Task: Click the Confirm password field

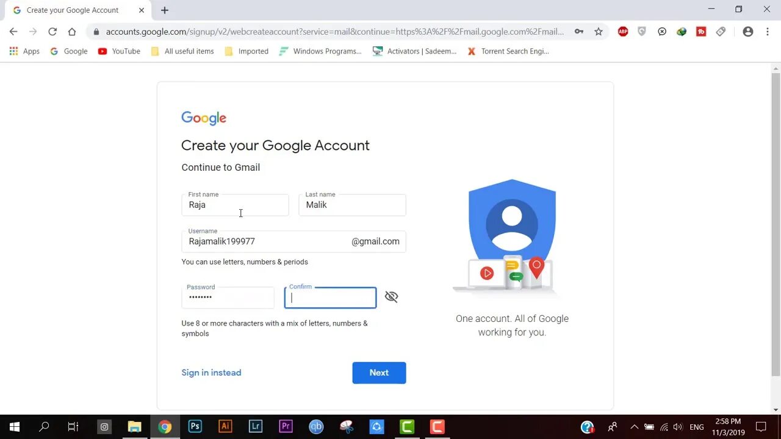Action: pyautogui.click(x=330, y=298)
